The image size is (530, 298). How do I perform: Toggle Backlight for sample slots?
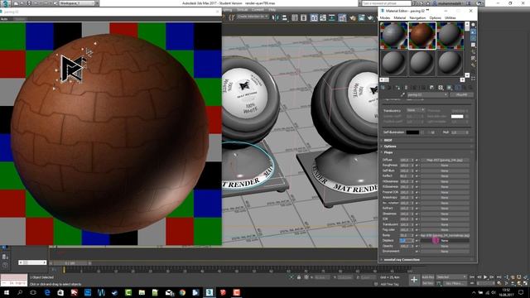(x=473, y=32)
